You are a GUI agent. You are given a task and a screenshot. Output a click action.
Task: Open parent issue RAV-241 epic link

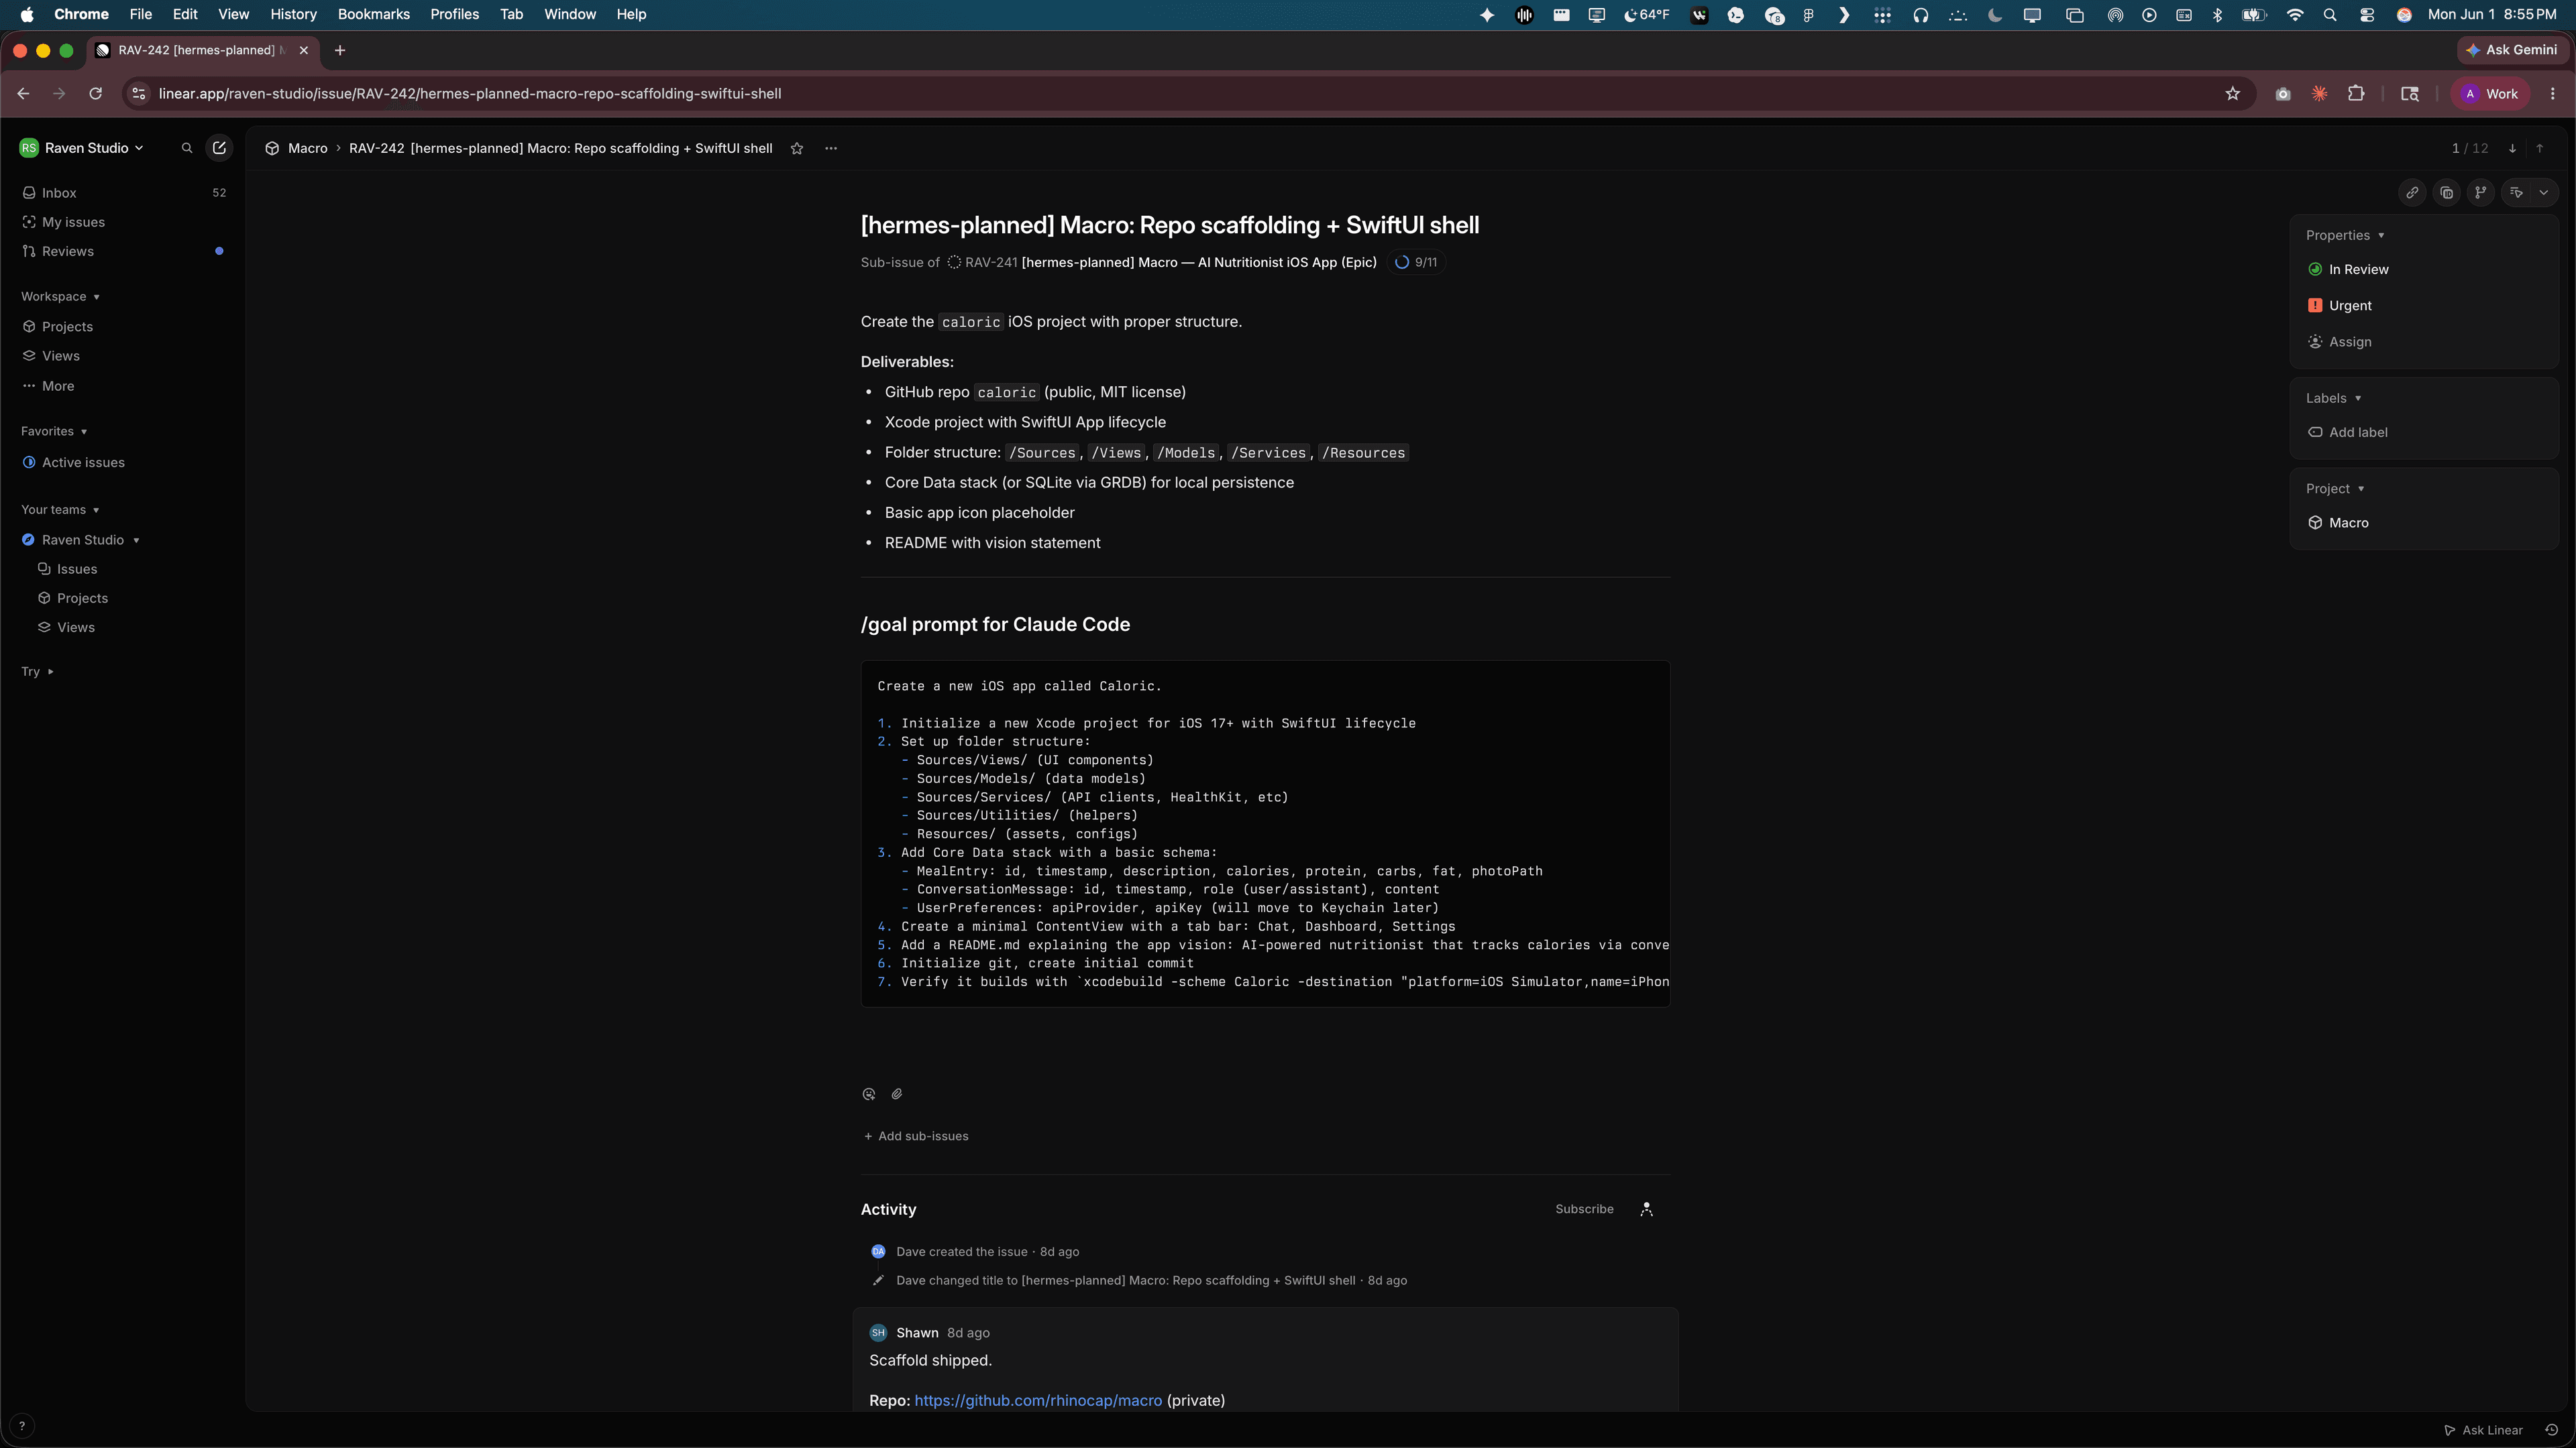point(1161,262)
